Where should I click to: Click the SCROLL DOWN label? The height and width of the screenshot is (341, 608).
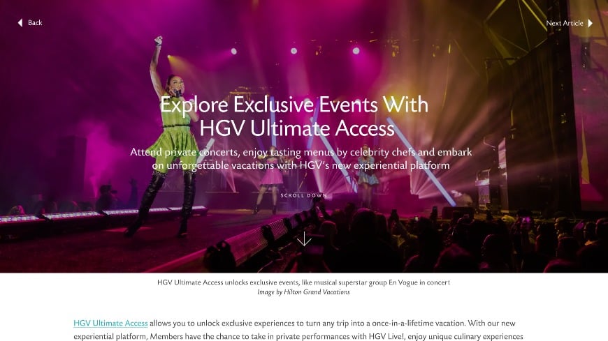click(x=303, y=195)
